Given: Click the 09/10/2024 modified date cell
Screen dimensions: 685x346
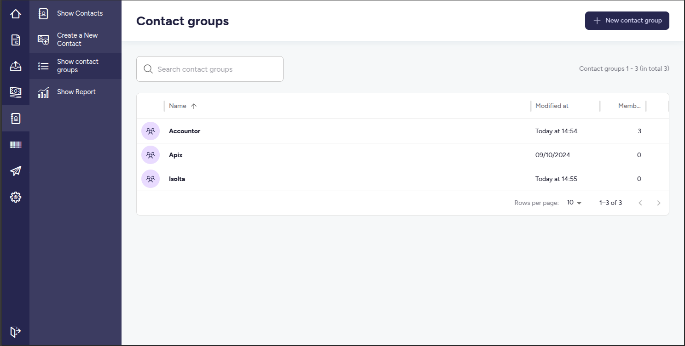Looking at the screenshot, I should [553, 155].
